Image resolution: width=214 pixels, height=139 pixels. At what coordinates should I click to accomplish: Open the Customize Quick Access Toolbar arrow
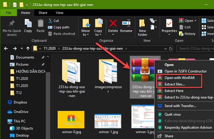tap(27, 5)
